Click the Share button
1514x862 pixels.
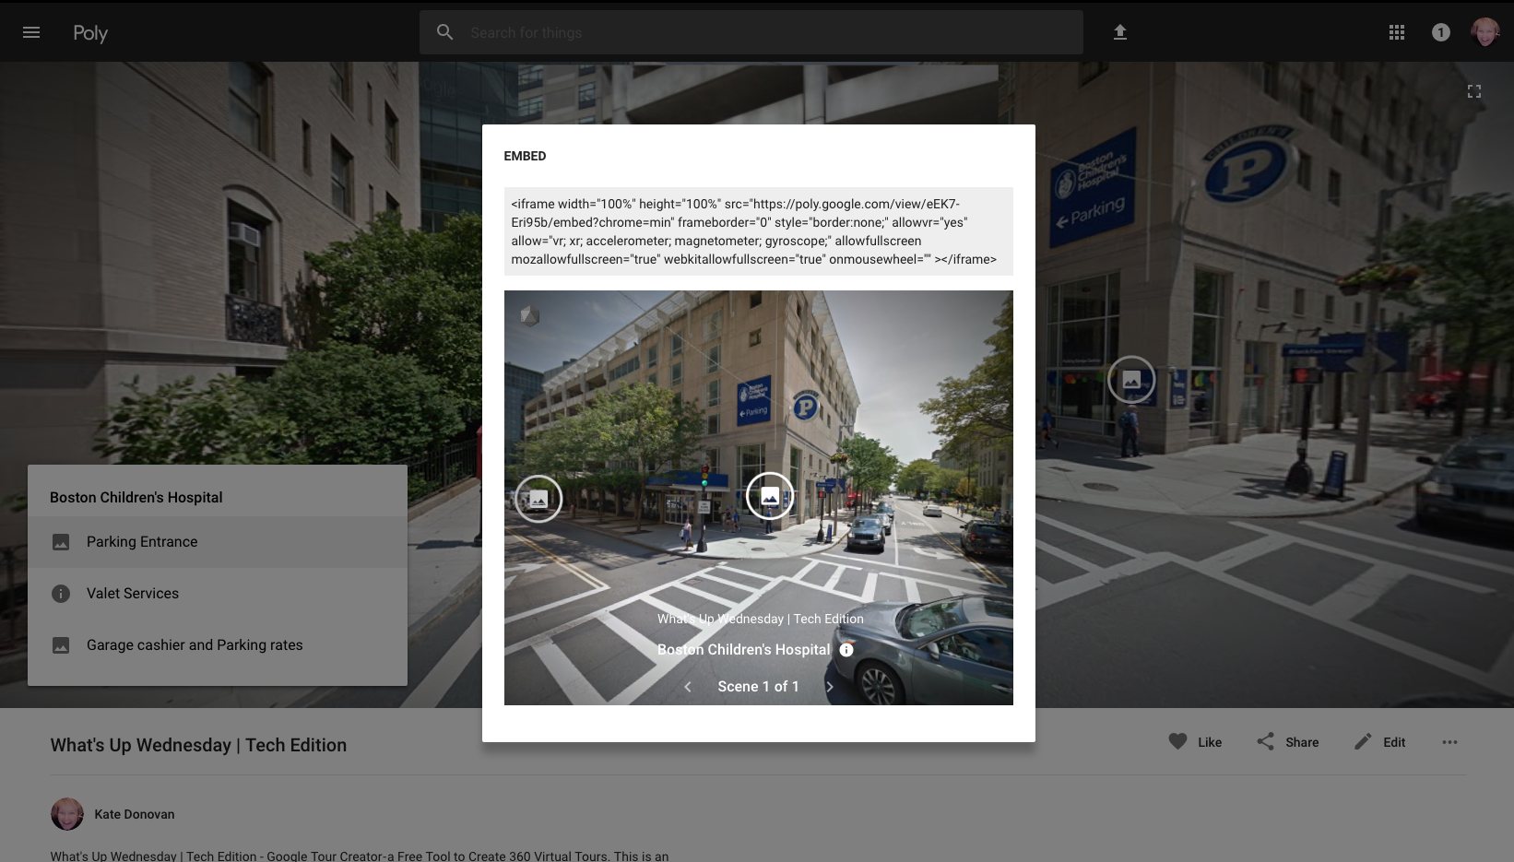(x=1287, y=742)
